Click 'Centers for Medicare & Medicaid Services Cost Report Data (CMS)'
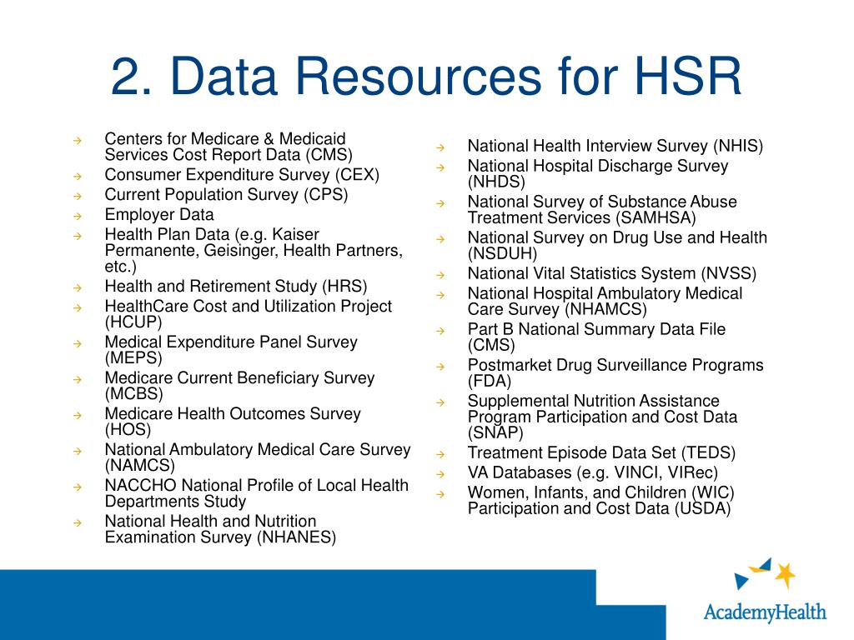854x640 pixels. (x=229, y=147)
